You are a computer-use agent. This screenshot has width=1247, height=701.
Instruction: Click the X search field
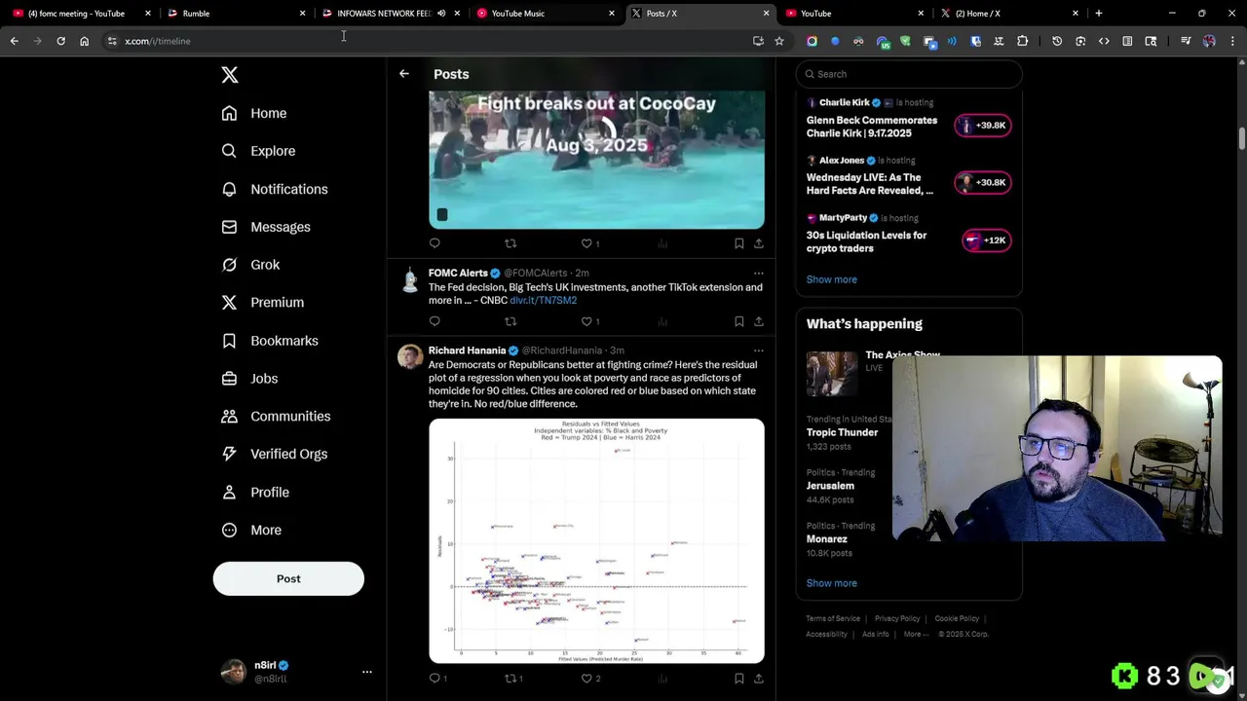(x=909, y=74)
